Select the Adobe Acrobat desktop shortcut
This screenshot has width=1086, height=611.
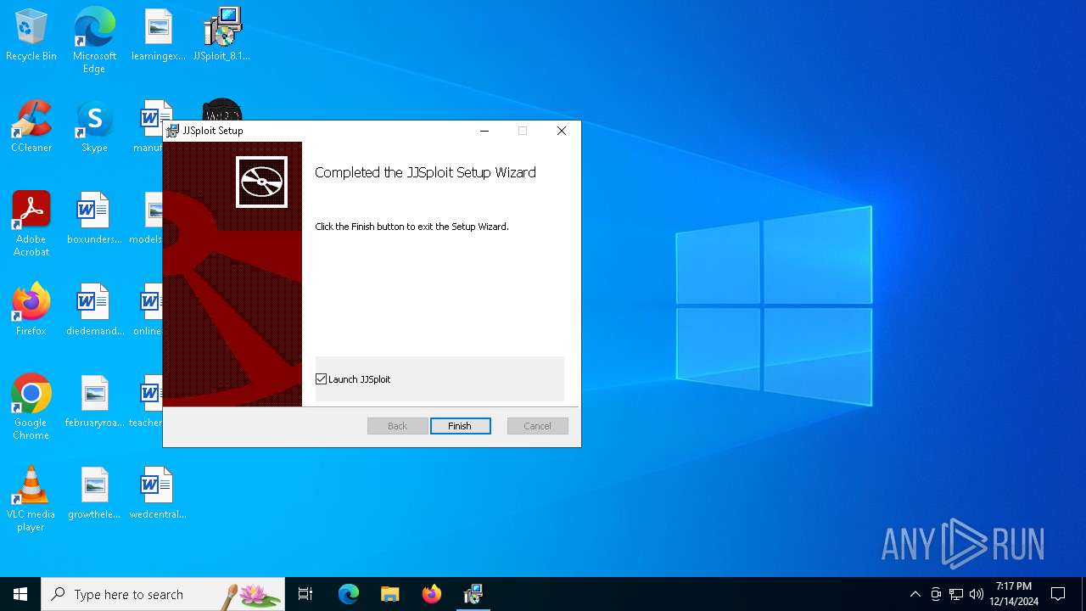click(31, 224)
